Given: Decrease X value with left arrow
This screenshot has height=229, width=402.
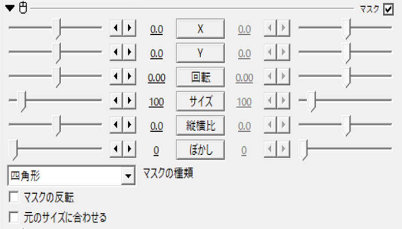Looking at the screenshot, I should coord(116,28).
